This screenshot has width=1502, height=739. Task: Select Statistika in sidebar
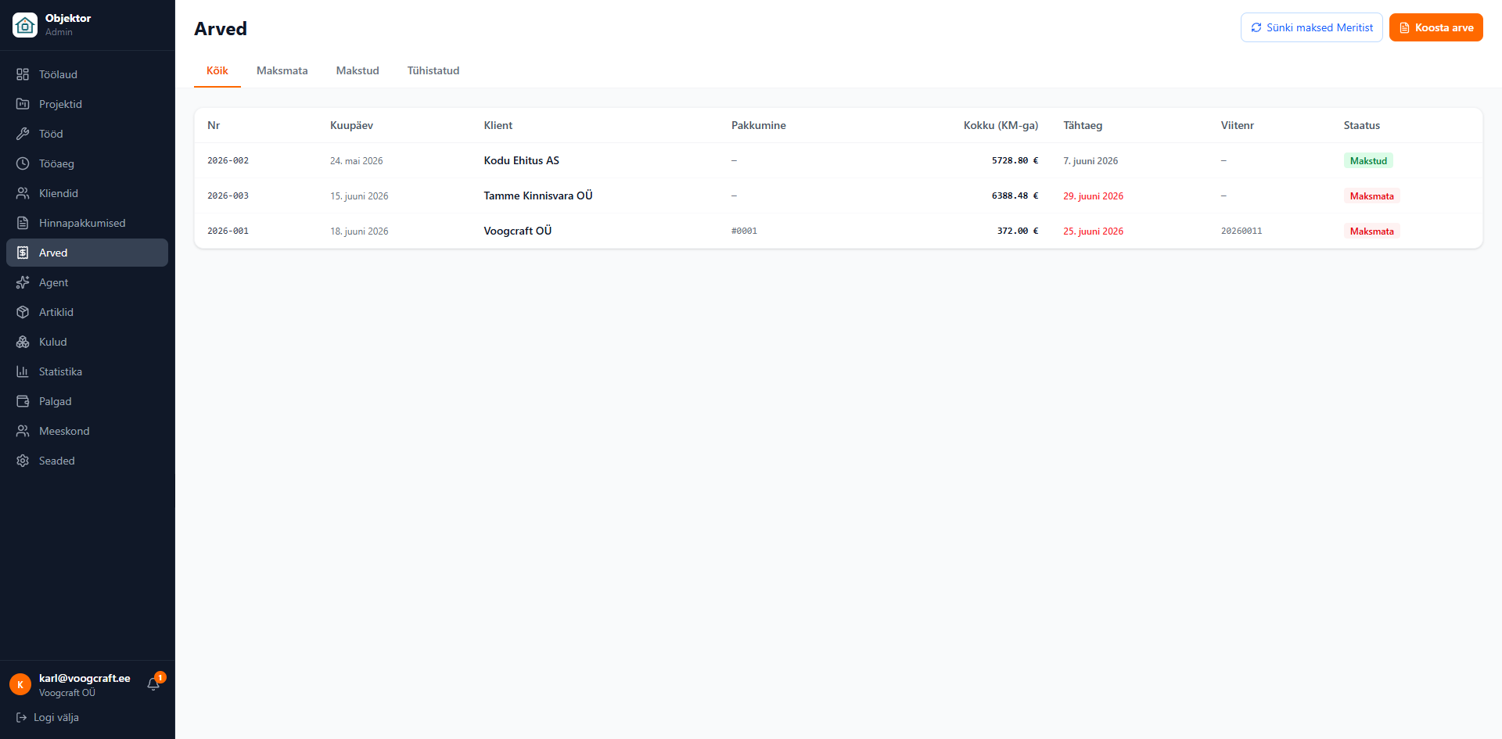pyautogui.click(x=87, y=371)
